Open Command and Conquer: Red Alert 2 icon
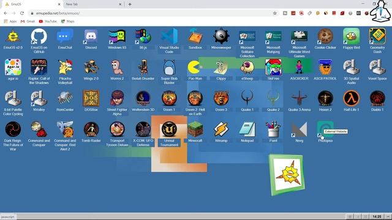This screenshot has width=392, height=220. click(65, 129)
